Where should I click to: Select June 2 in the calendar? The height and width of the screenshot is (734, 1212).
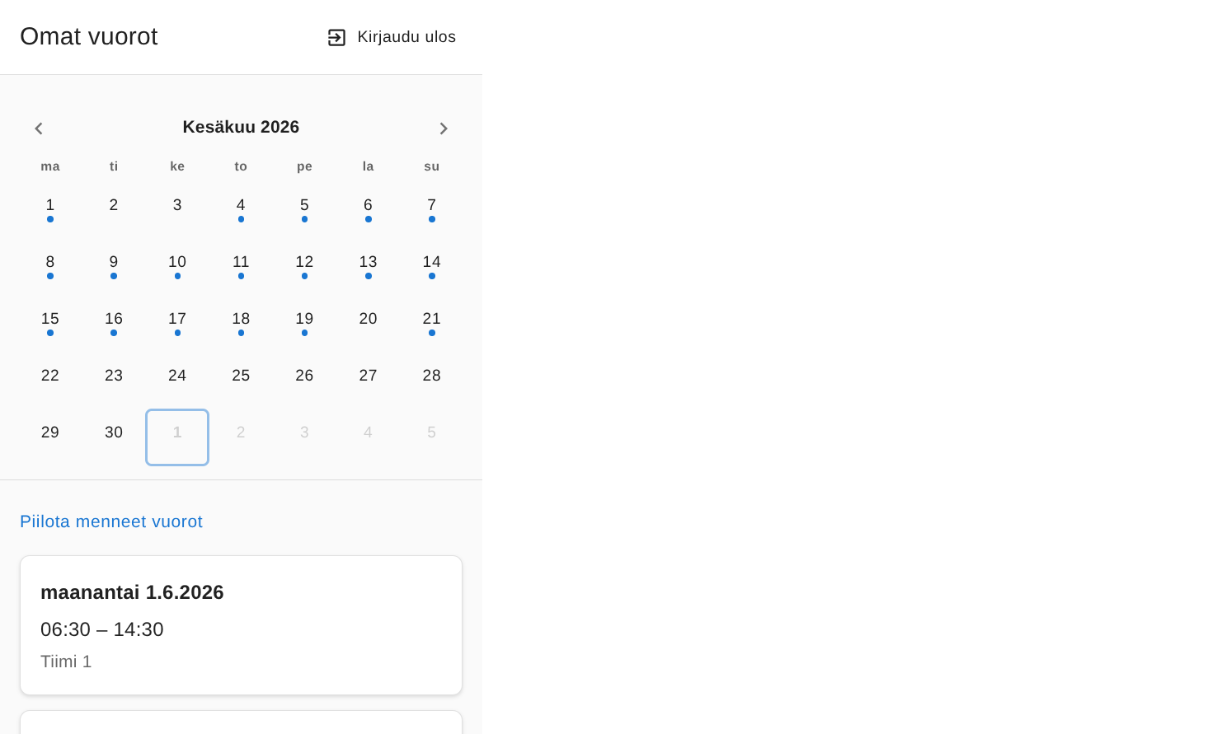point(114,210)
